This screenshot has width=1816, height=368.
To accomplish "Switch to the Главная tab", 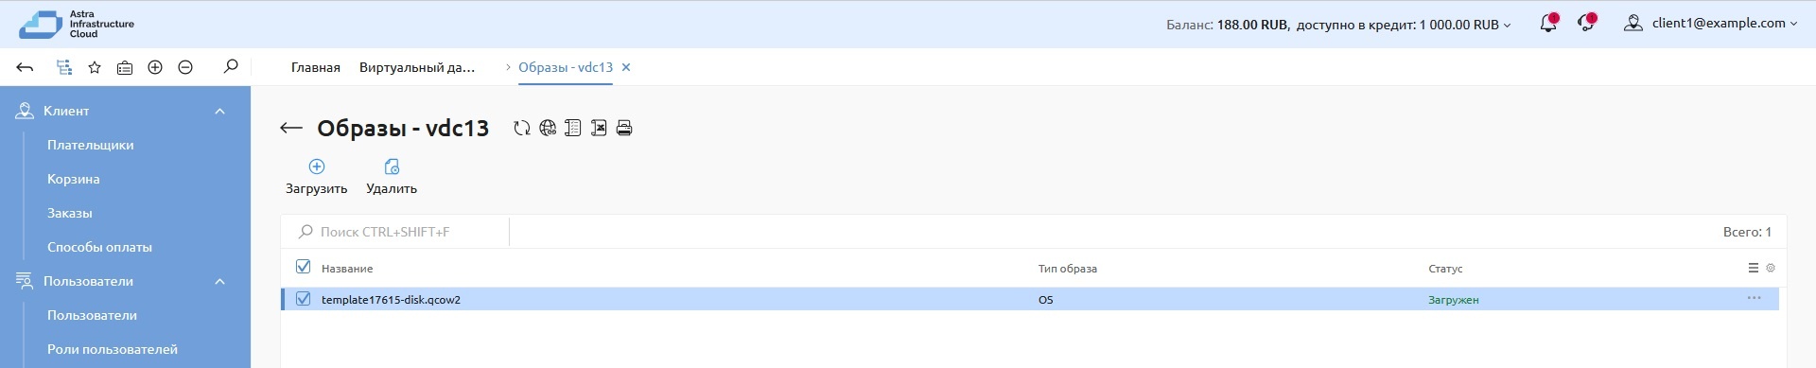I will 316,67.
